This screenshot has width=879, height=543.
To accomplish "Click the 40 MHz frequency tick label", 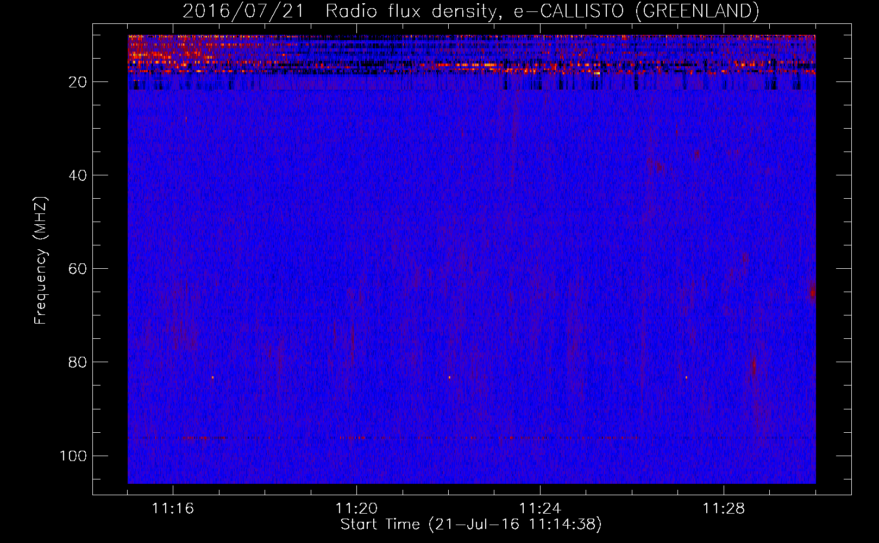I will click(x=78, y=175).
